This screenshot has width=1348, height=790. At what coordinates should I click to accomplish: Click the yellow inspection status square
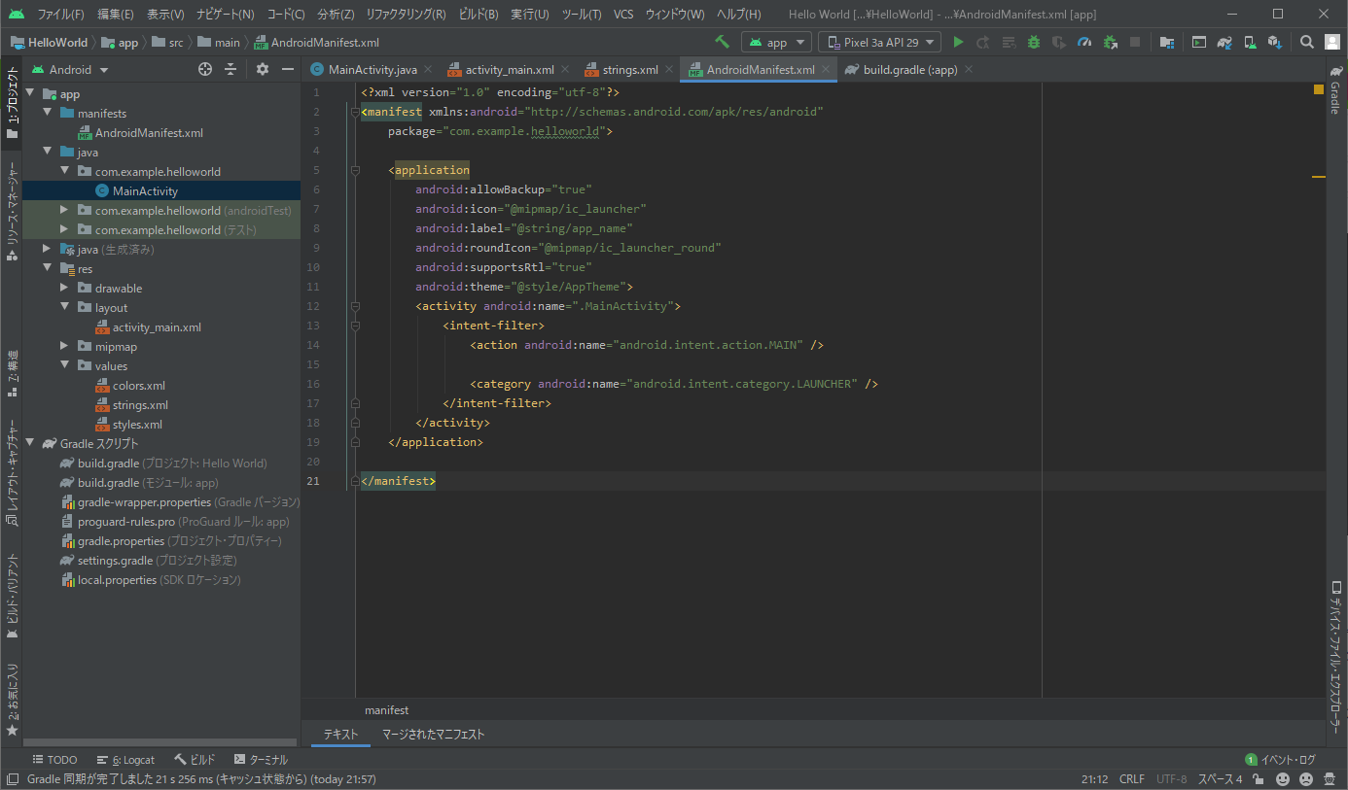click(1319, 89)
